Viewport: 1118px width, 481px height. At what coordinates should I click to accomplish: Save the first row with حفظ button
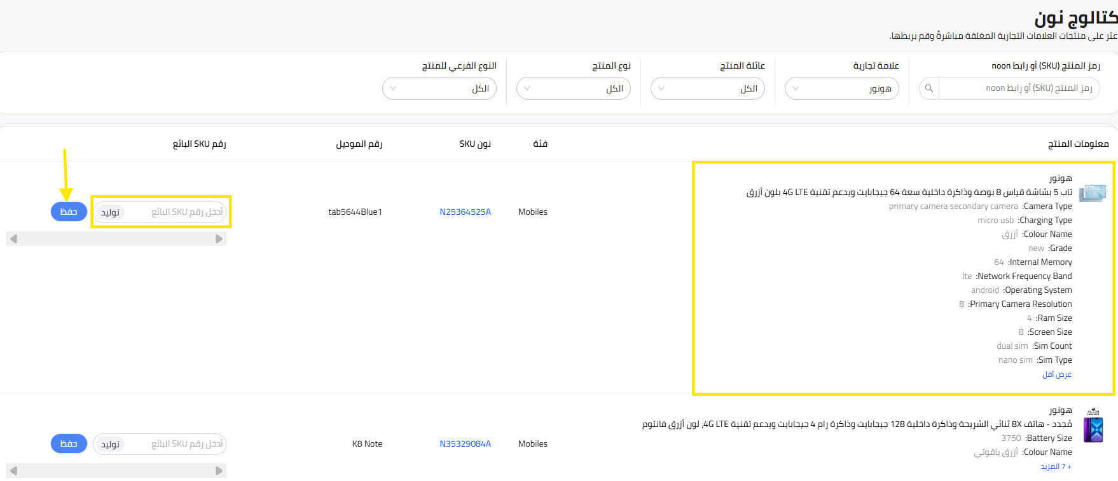pos(69,212)
